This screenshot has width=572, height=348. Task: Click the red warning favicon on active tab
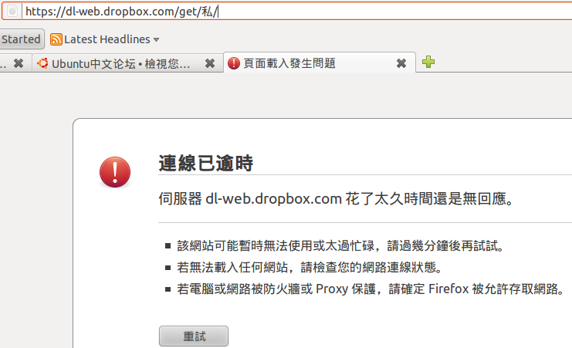233,63
